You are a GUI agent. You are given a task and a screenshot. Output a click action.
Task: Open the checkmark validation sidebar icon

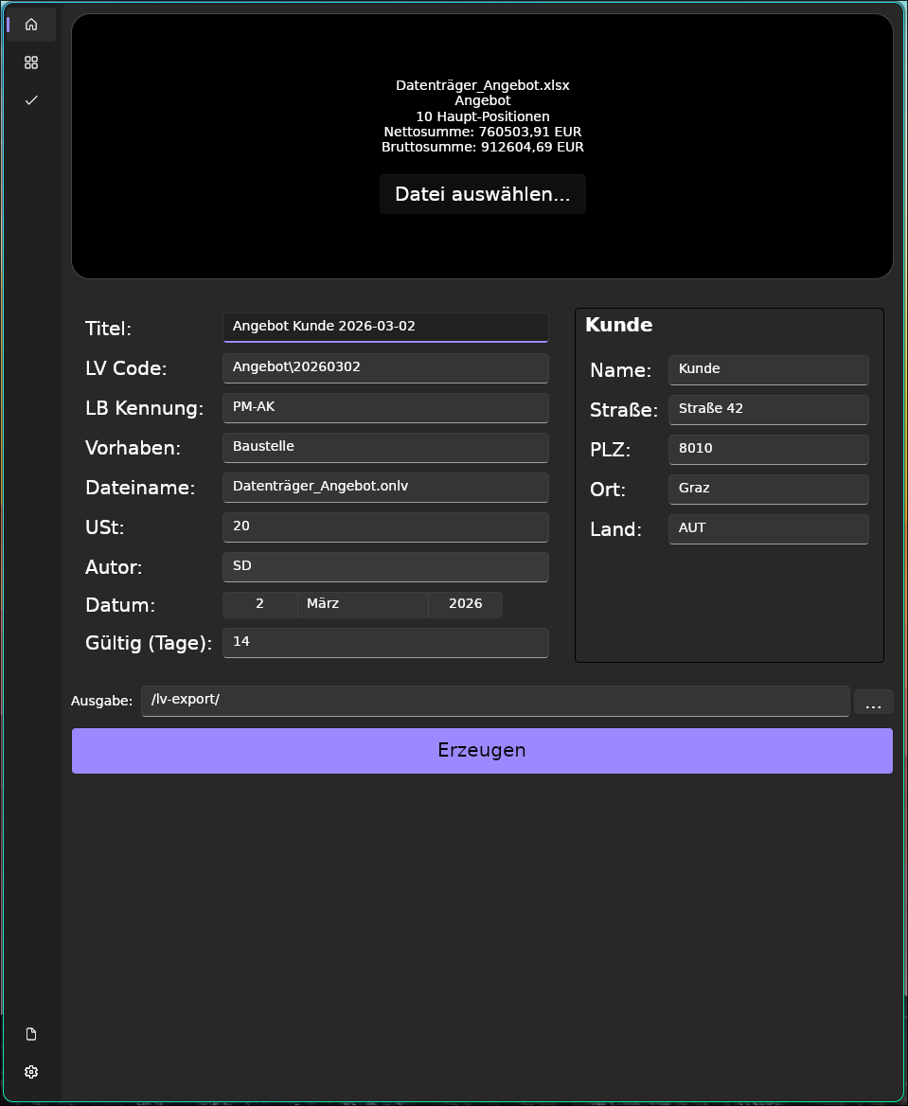(x=31, y=100)
